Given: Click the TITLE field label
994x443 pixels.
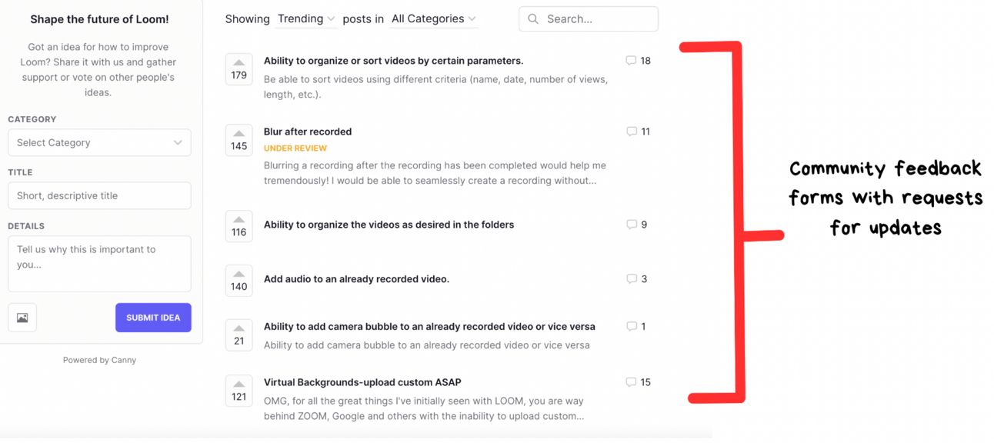Looking at the screenshot, I should click(x=20, y=172).
